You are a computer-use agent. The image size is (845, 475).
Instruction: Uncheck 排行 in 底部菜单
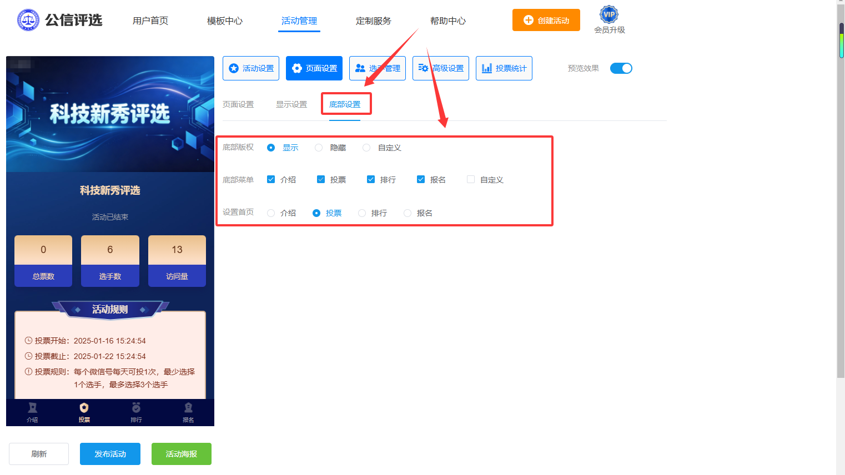[371, 179]
